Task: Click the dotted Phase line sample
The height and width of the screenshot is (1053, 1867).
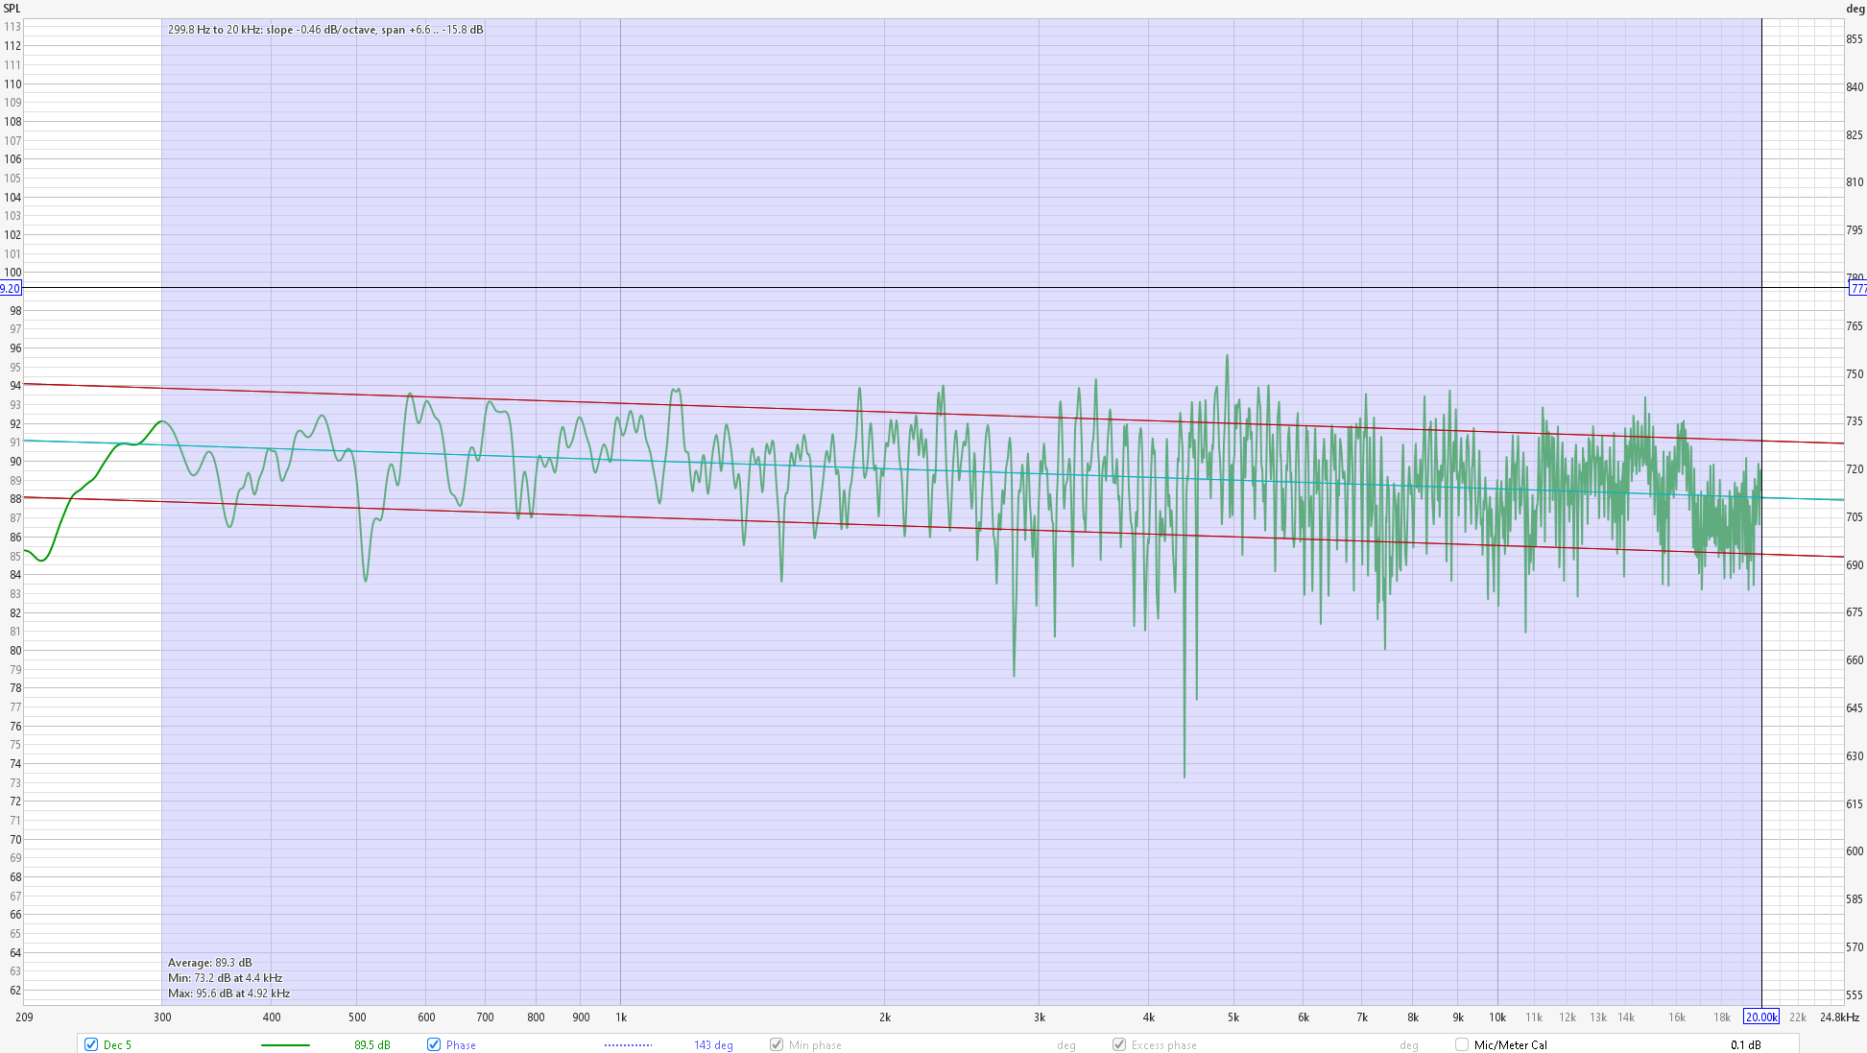Action: 628,1044
